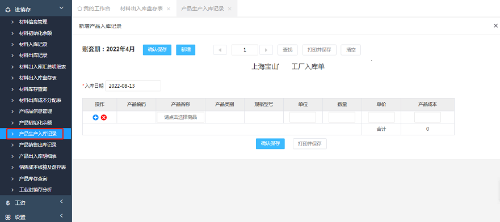500x222 pixels.
Task: Click bottom 确认保存 button under table
Action: (270, 144)
